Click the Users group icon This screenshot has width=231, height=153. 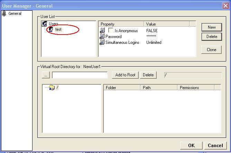pos(44,24)
